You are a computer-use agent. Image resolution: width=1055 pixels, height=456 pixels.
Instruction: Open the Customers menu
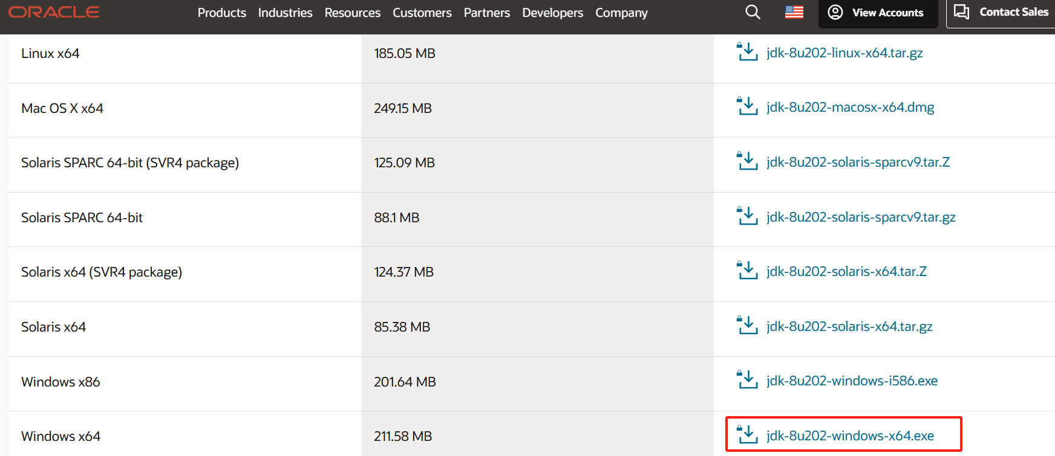tap(422, 13)
